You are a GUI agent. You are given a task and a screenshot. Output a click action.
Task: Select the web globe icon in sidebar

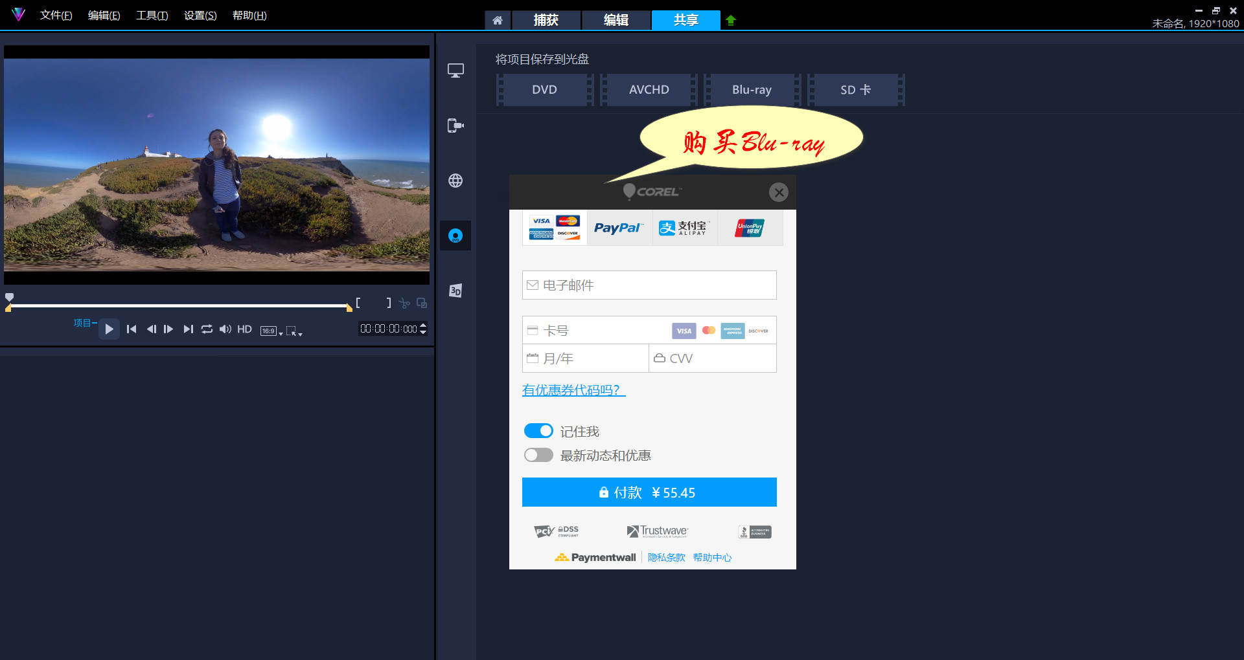tap(455, 181)
